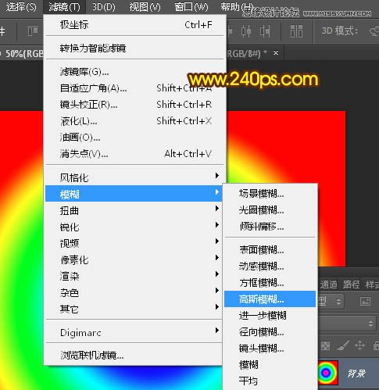Viewport: 379px width, 390px height.
Task: Choose 平均 average blur
Action: [270, 381]
